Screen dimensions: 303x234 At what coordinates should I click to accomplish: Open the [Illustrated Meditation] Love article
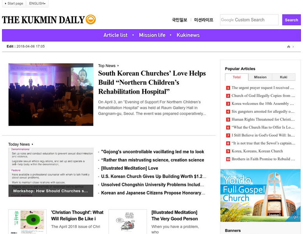(129, 168)
